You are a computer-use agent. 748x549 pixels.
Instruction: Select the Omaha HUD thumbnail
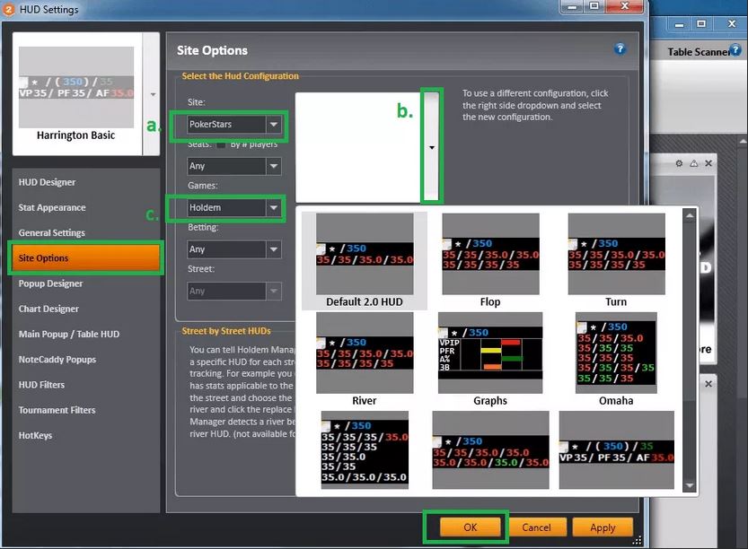[x=616, y=354]
